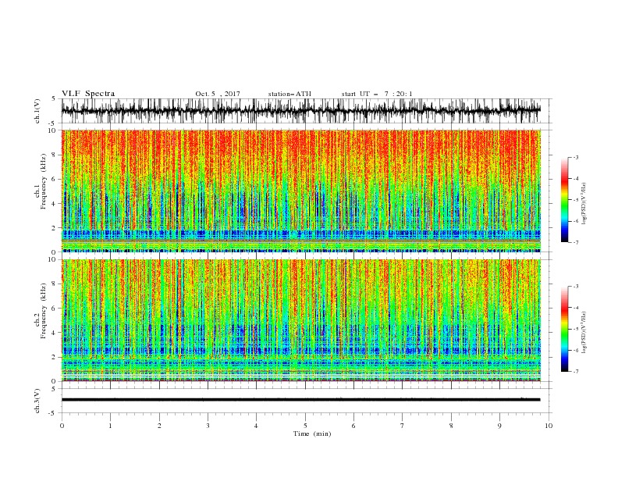618x478 pixels.
Task: Click the "start UT = 7 :20: 1" text
Action: click(377, 94)
